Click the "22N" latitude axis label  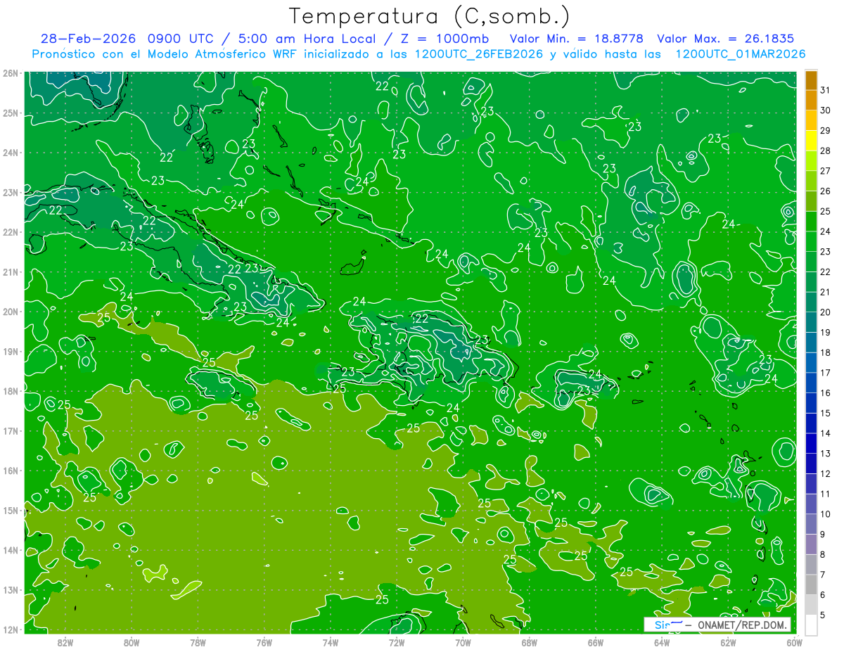pos(11,232)
